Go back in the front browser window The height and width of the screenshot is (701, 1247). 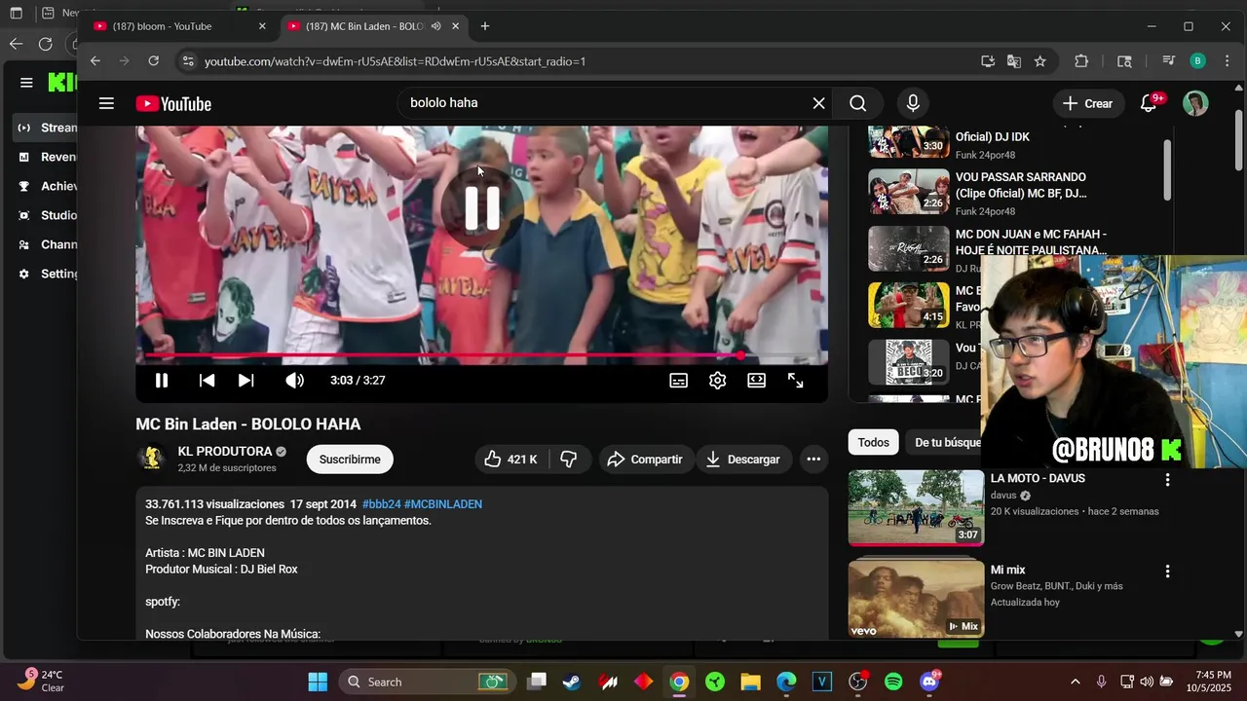click(x=94, y=61)
